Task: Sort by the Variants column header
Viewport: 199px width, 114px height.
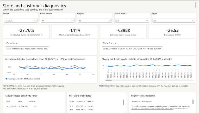Action: coord(32,101)
